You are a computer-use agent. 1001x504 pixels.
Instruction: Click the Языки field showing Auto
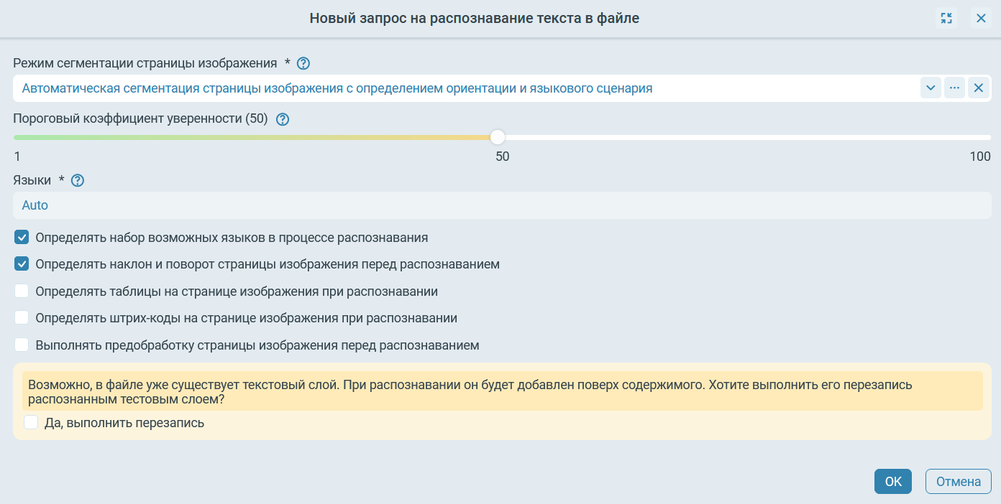[x=501, y=205]
